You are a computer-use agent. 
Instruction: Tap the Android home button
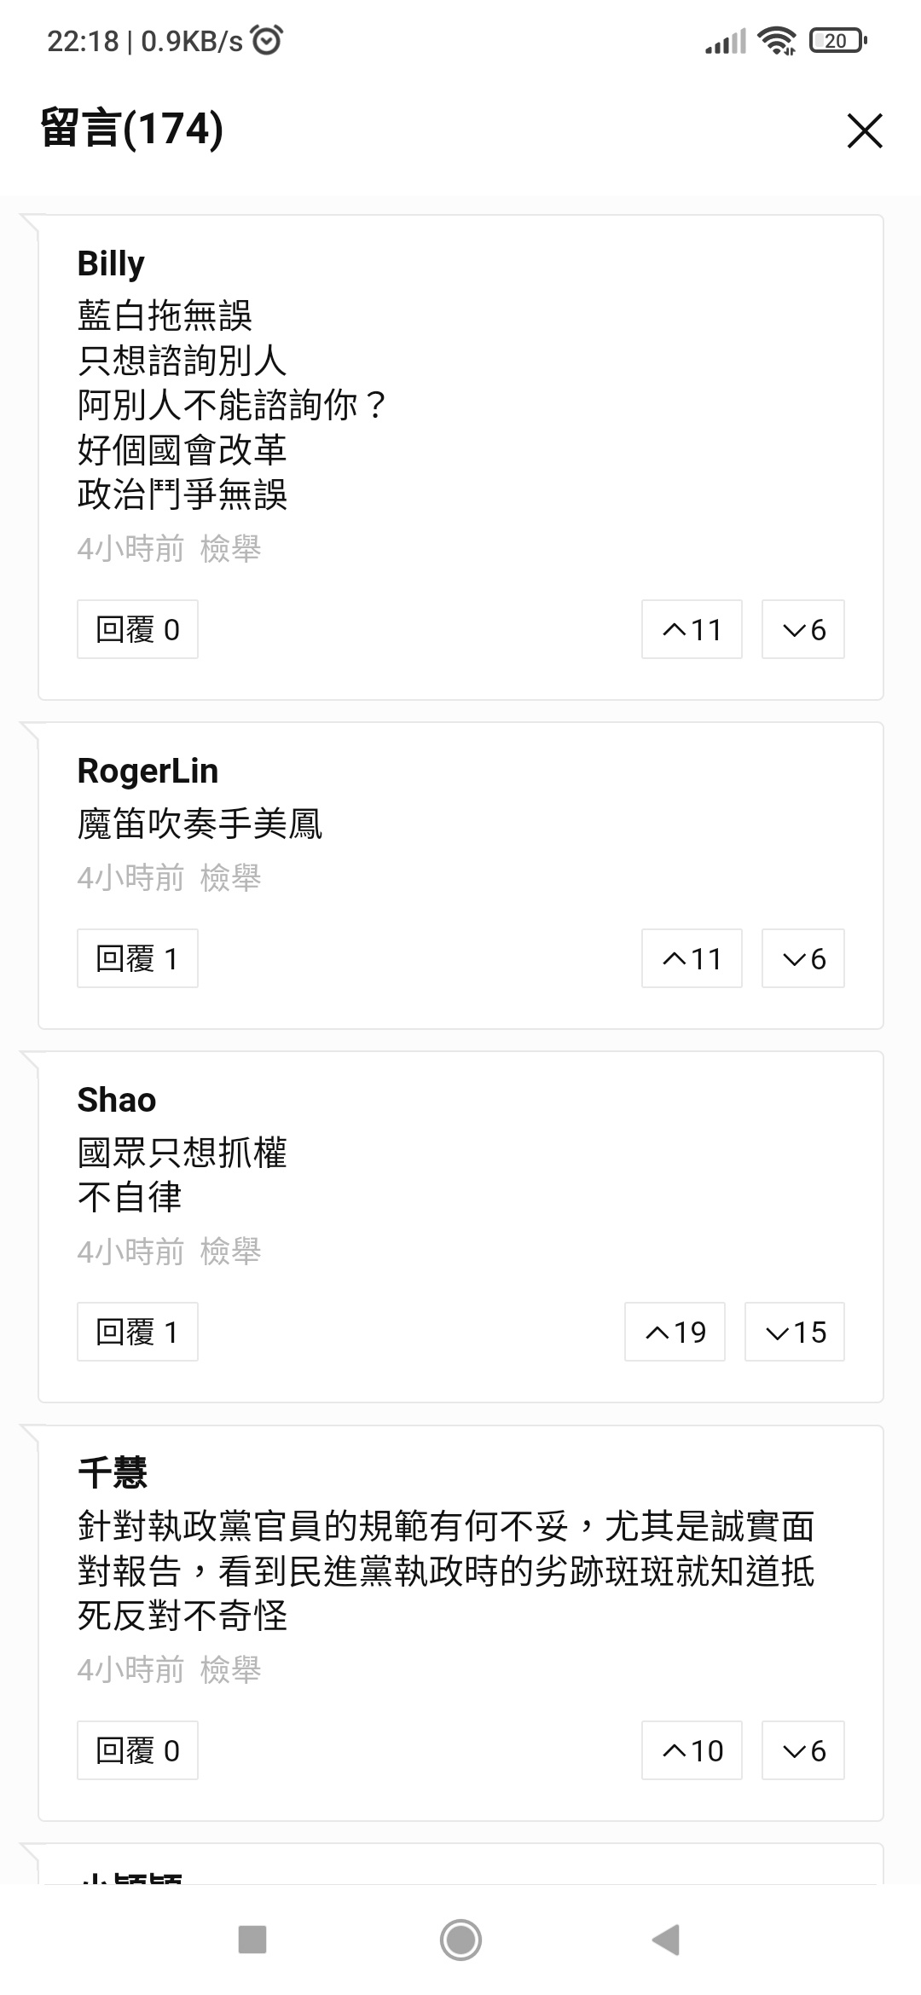click(x=460, y=1940)
